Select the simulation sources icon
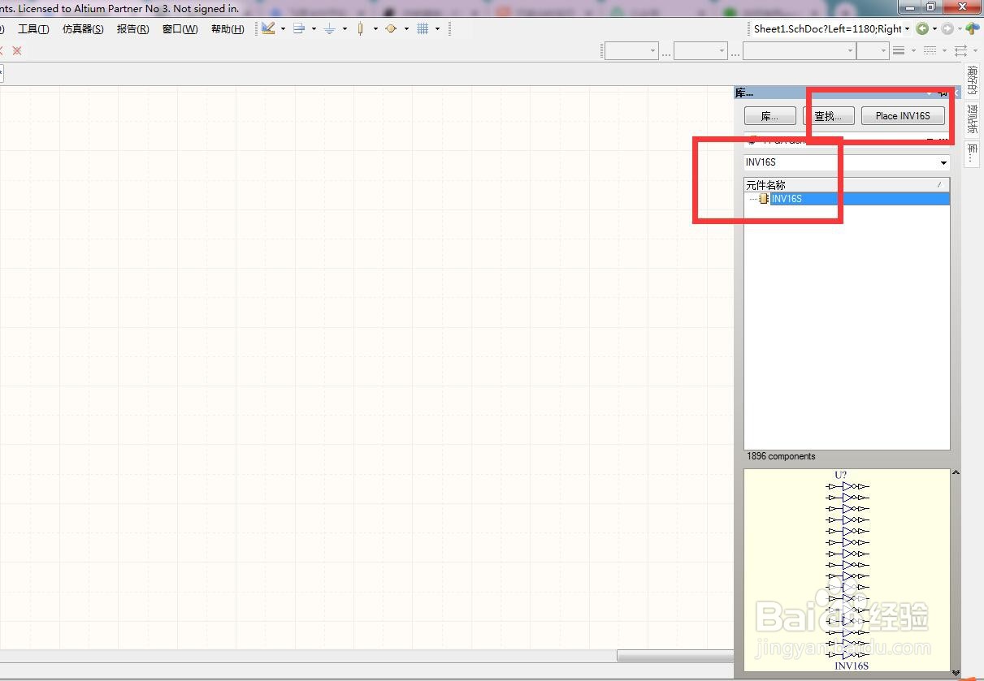Viewport: 984px width, 681px height. (391, 28)
